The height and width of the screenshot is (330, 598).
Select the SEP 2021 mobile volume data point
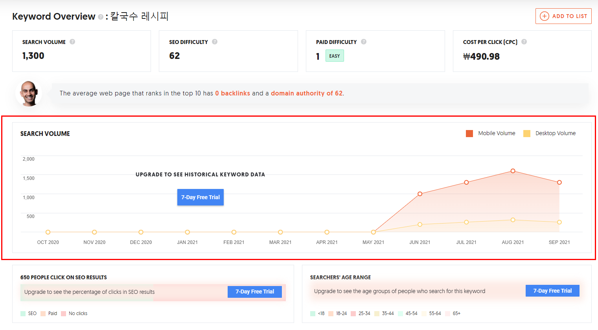pos(559,182)
